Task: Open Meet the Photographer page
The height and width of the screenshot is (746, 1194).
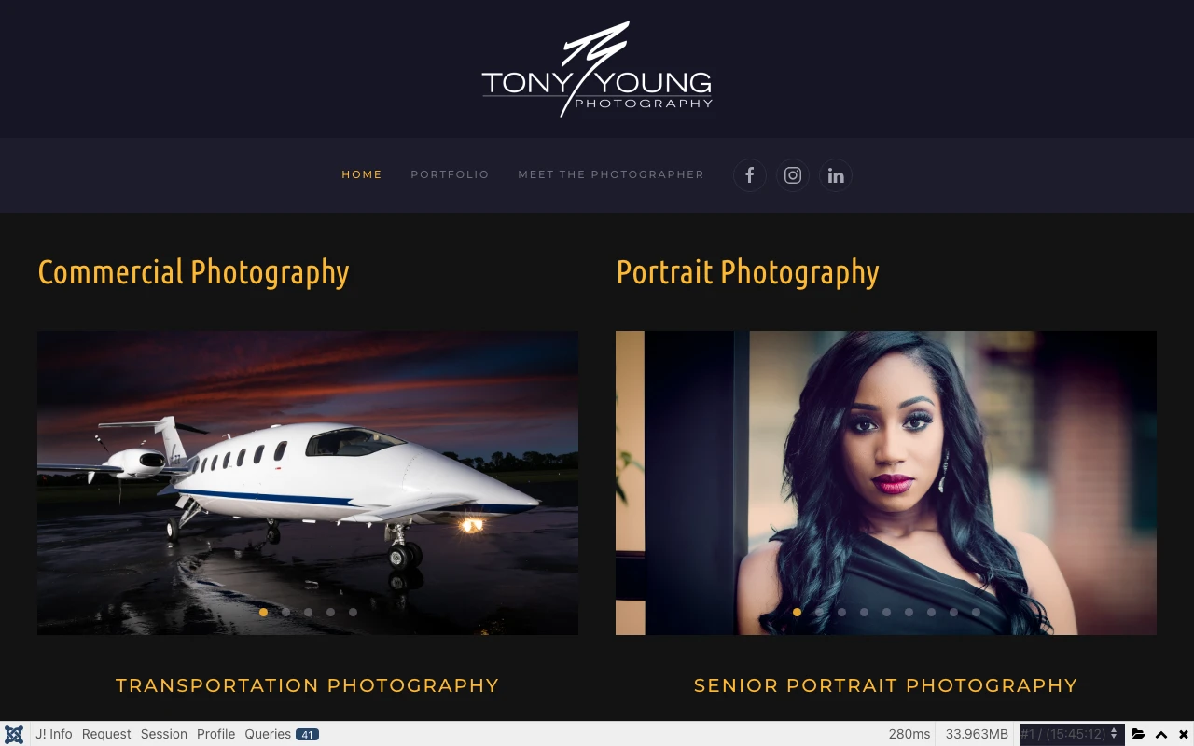Action: pyautogui.click(x=611, y=174)
